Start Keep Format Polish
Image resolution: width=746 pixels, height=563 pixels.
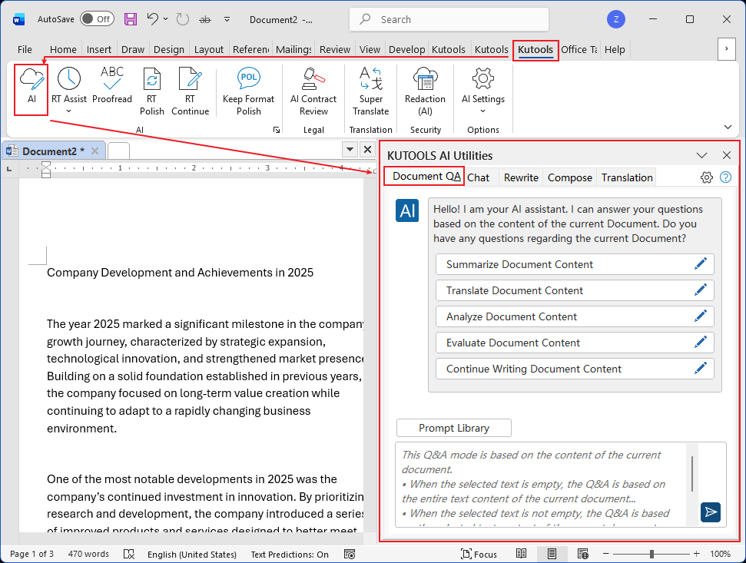(248, 87)
